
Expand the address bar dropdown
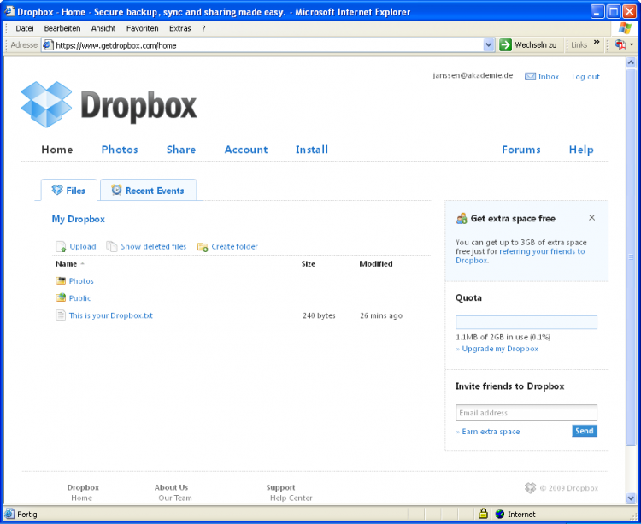(x=489, y=45)
